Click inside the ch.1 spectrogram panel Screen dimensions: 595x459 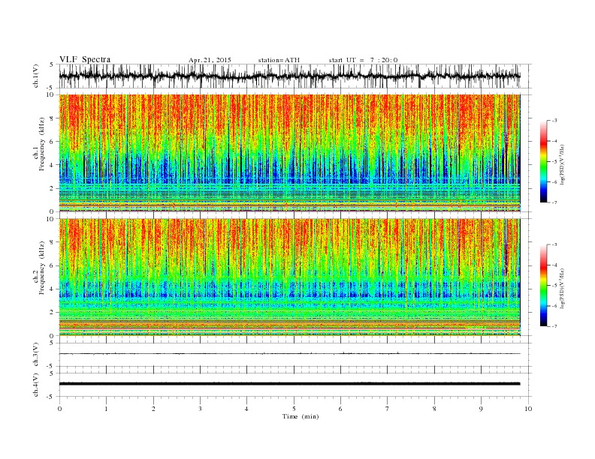(289, 153)
